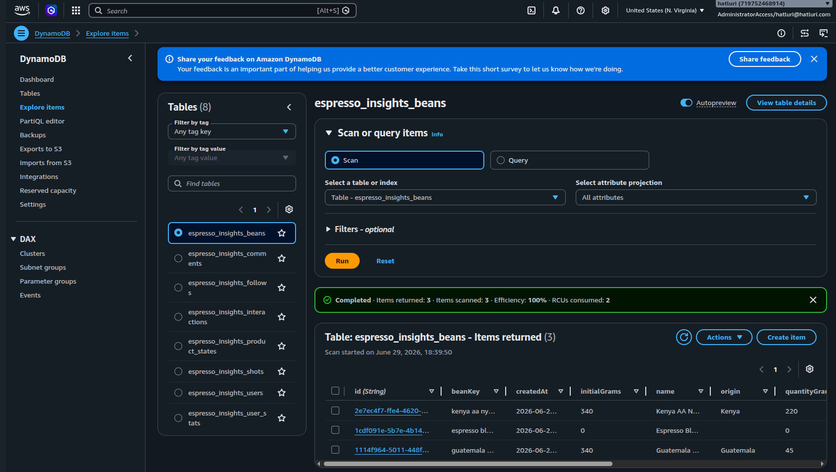Select the espresso_insights_users table radio
Screen dimensions: 836x472
178,393
